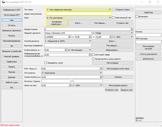Open the Отчеты section in sidebar
This screenshot has width=162, height=127.
pos(12,25)
